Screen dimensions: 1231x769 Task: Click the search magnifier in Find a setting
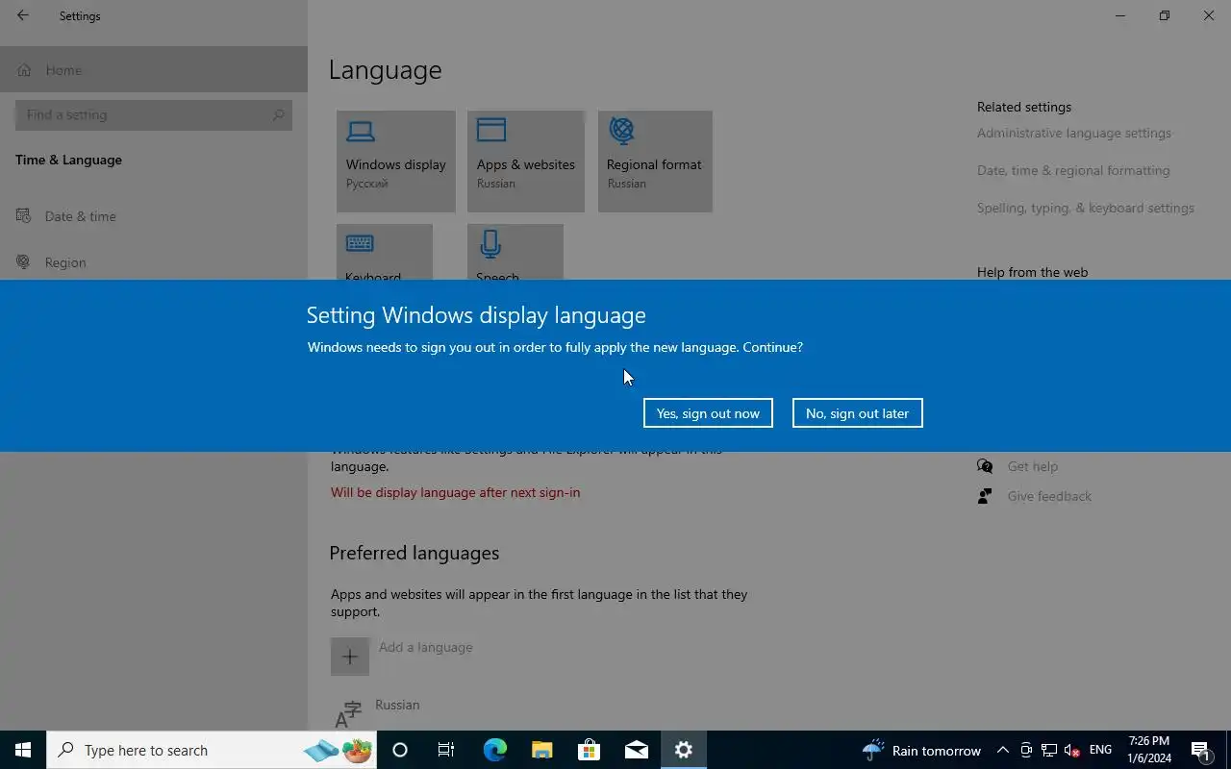coord(278,114)
